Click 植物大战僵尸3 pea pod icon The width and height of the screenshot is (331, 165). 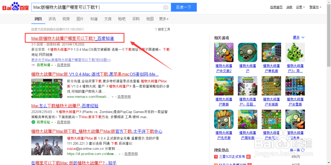point(295,52)
